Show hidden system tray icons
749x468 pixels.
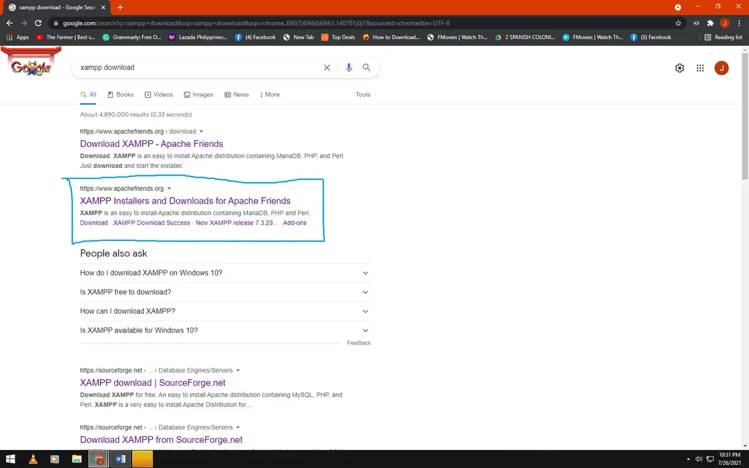tap(688, 459)
